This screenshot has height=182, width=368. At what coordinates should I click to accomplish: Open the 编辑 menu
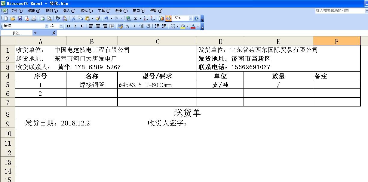click(34, 11)
